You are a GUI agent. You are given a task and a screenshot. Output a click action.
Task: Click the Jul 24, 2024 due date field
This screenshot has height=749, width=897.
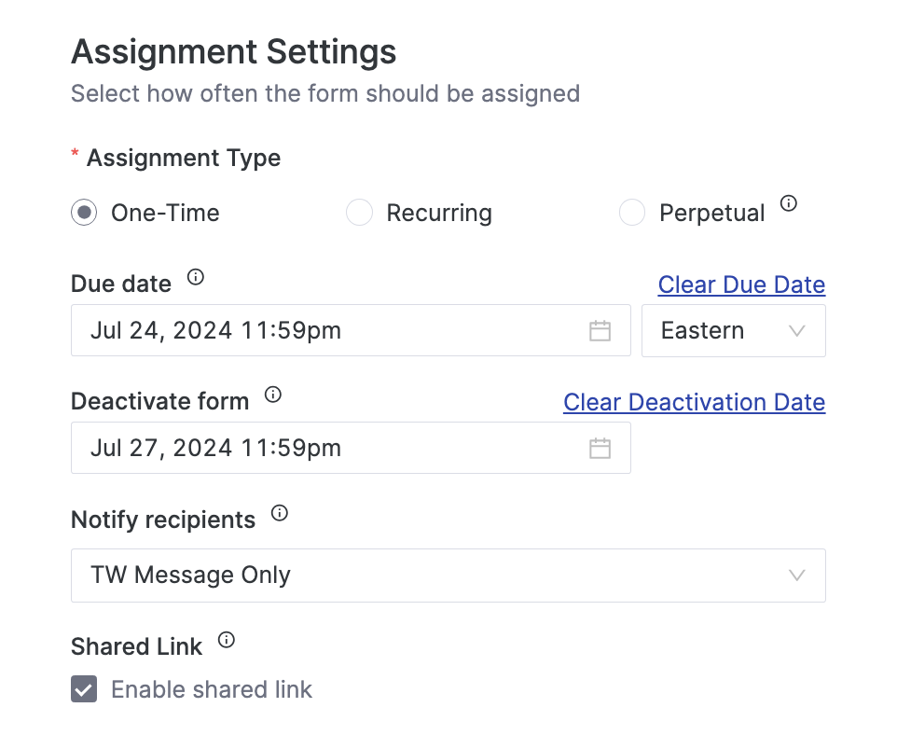coord(280,330)
